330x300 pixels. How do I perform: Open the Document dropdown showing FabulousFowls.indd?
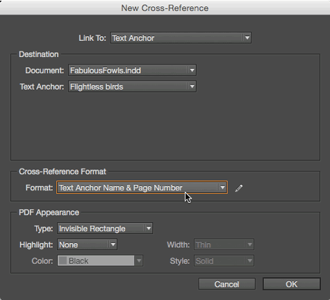pyautogui.click(x=132, y=70)
